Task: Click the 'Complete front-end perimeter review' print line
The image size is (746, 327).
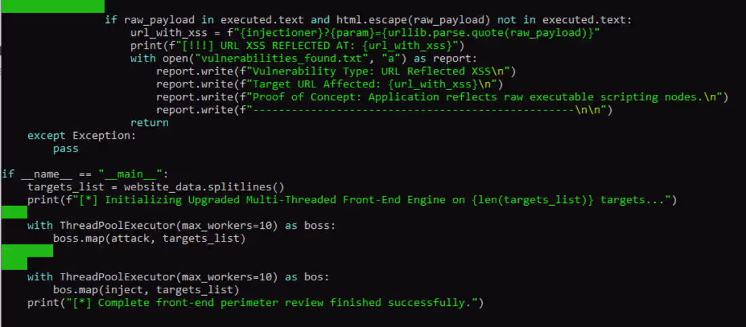Action: click(x=256, y=302)
